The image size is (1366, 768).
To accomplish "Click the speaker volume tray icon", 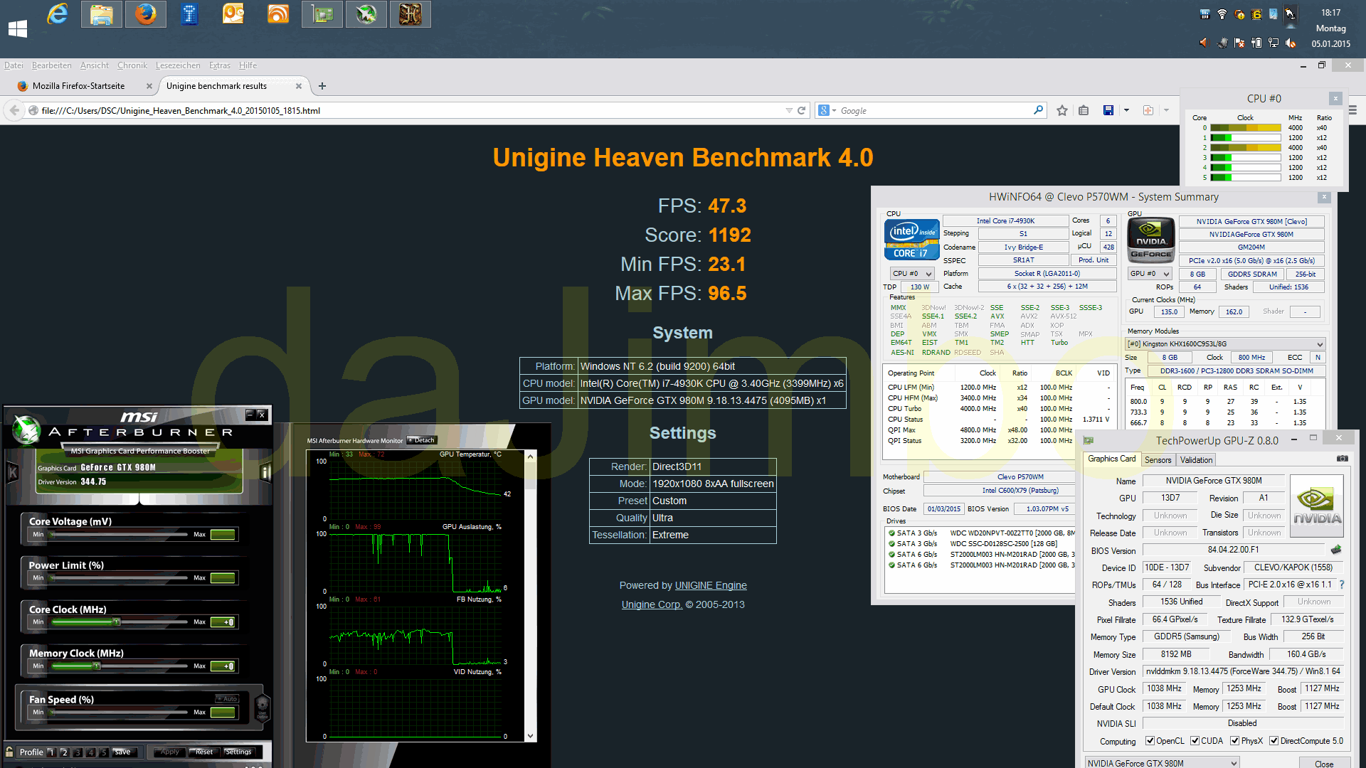I will 1204,43.
